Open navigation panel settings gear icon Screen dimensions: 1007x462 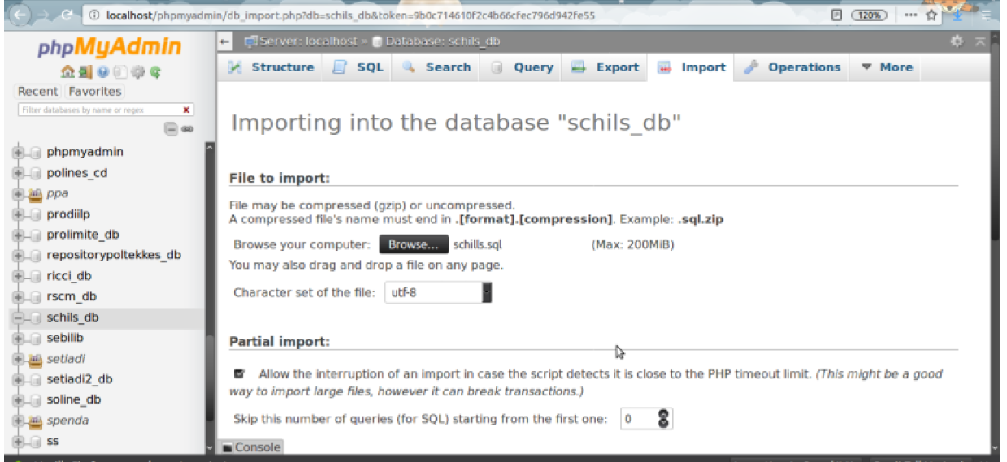coord(137,72)
